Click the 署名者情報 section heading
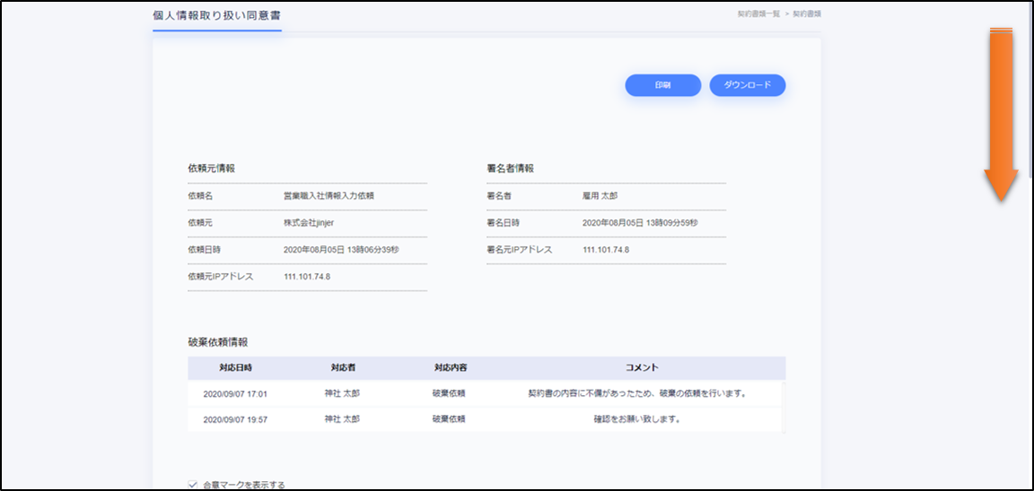 tap(510, 168)
